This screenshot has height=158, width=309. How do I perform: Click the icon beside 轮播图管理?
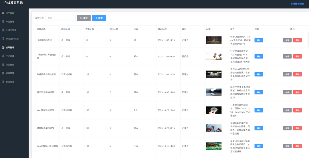click(x=3, y=30)
